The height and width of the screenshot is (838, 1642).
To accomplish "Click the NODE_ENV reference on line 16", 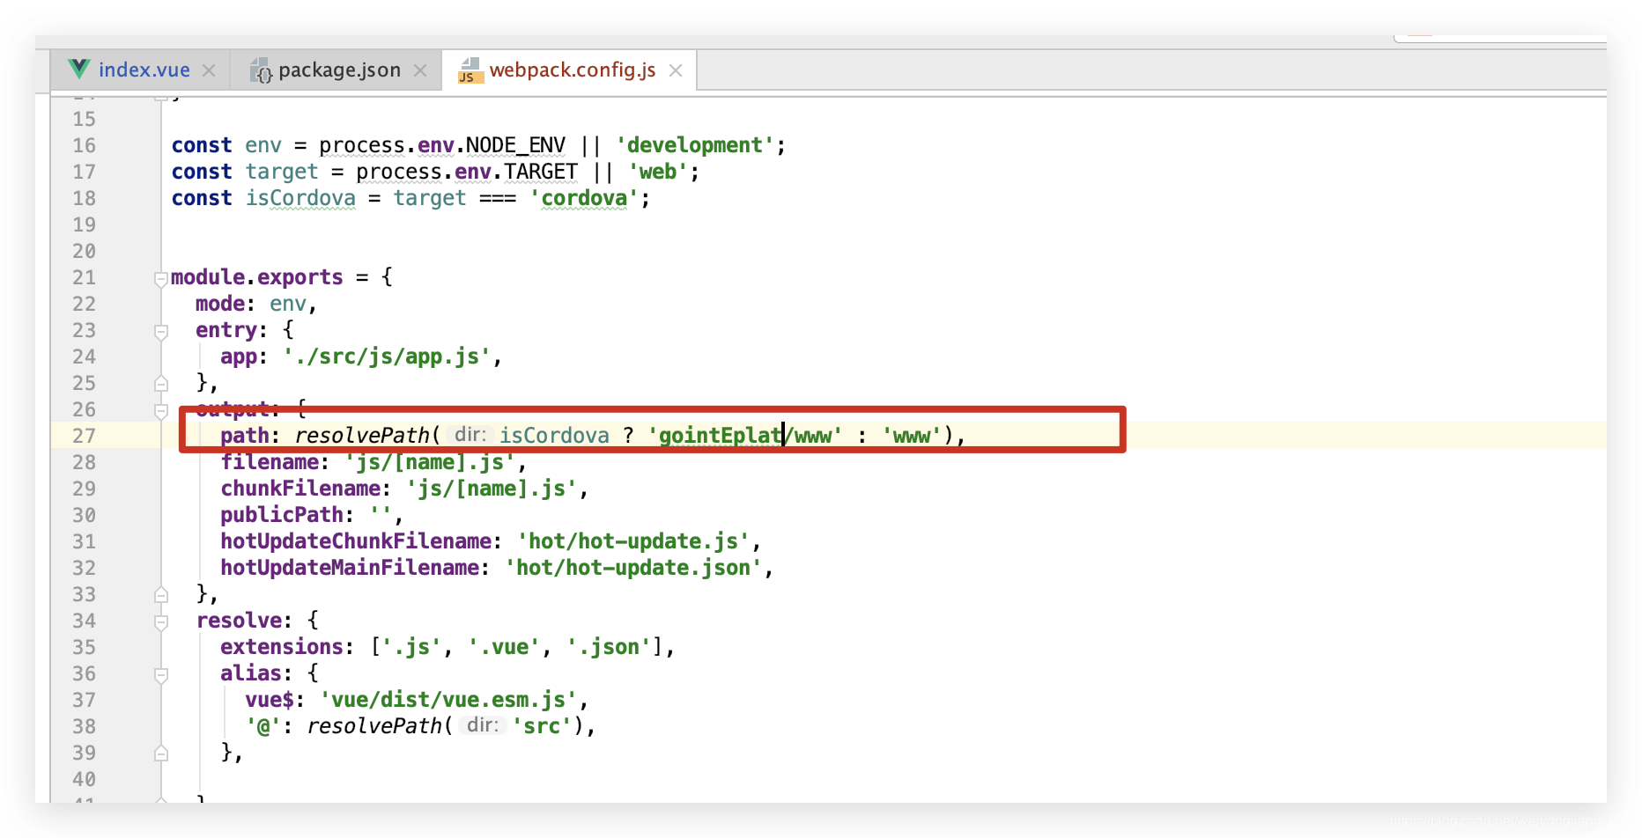I will 515,145.
